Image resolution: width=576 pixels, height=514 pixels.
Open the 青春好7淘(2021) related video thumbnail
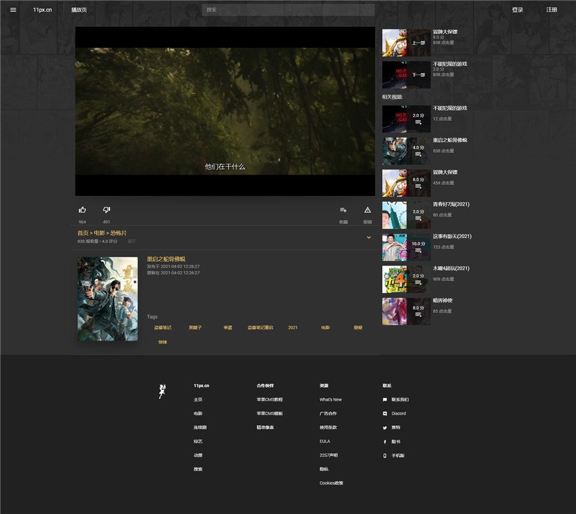click(x=406, y=215)
